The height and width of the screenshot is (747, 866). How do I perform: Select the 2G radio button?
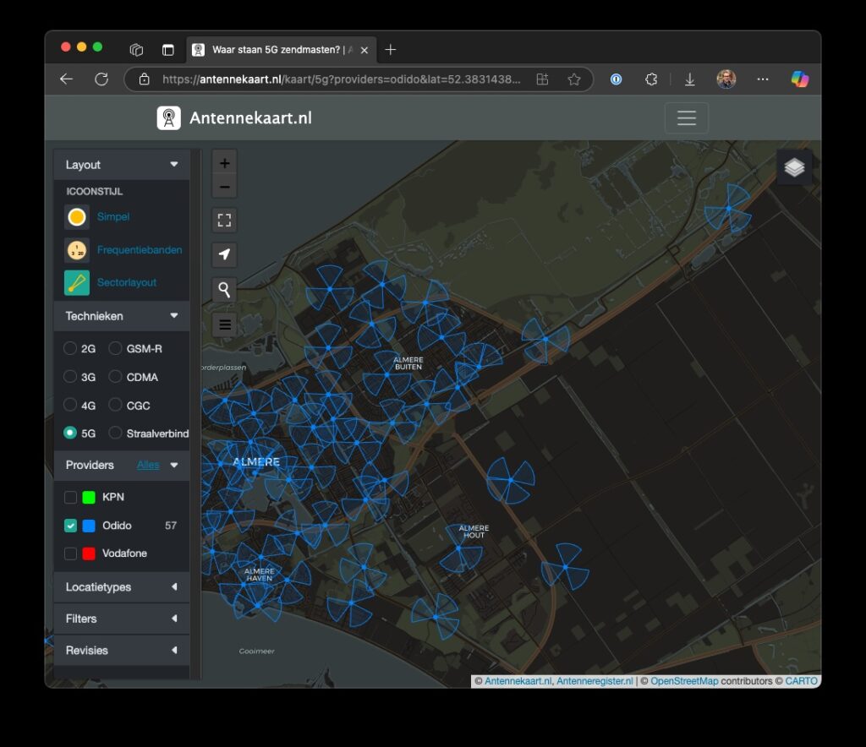[69, 348]
